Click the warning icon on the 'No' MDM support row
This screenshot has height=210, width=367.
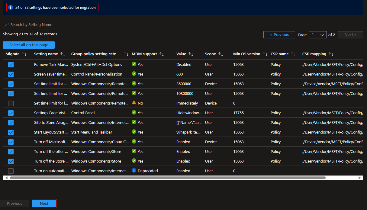click(134, 103)
